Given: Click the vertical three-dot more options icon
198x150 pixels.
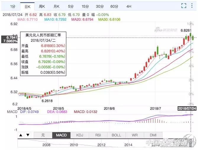Looking at the screenshot, I should (x=192, y=6).
